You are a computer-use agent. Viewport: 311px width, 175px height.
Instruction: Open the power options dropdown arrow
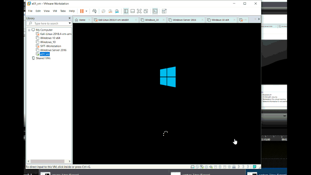click(86, 11)
